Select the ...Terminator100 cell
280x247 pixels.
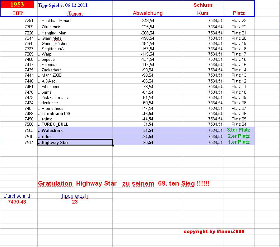[x=75, y=114]
